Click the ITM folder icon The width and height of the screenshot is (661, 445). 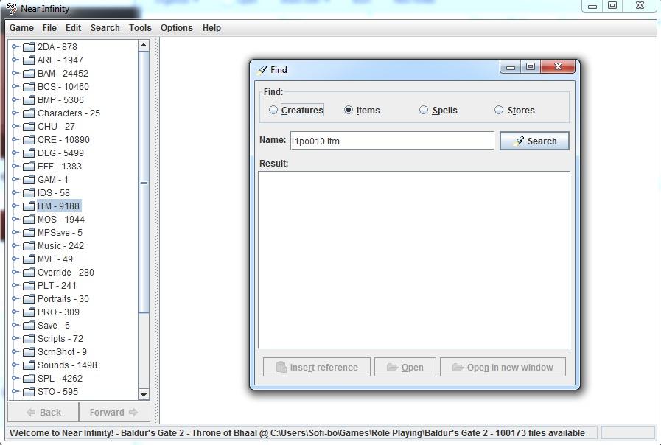click(29, 206)
